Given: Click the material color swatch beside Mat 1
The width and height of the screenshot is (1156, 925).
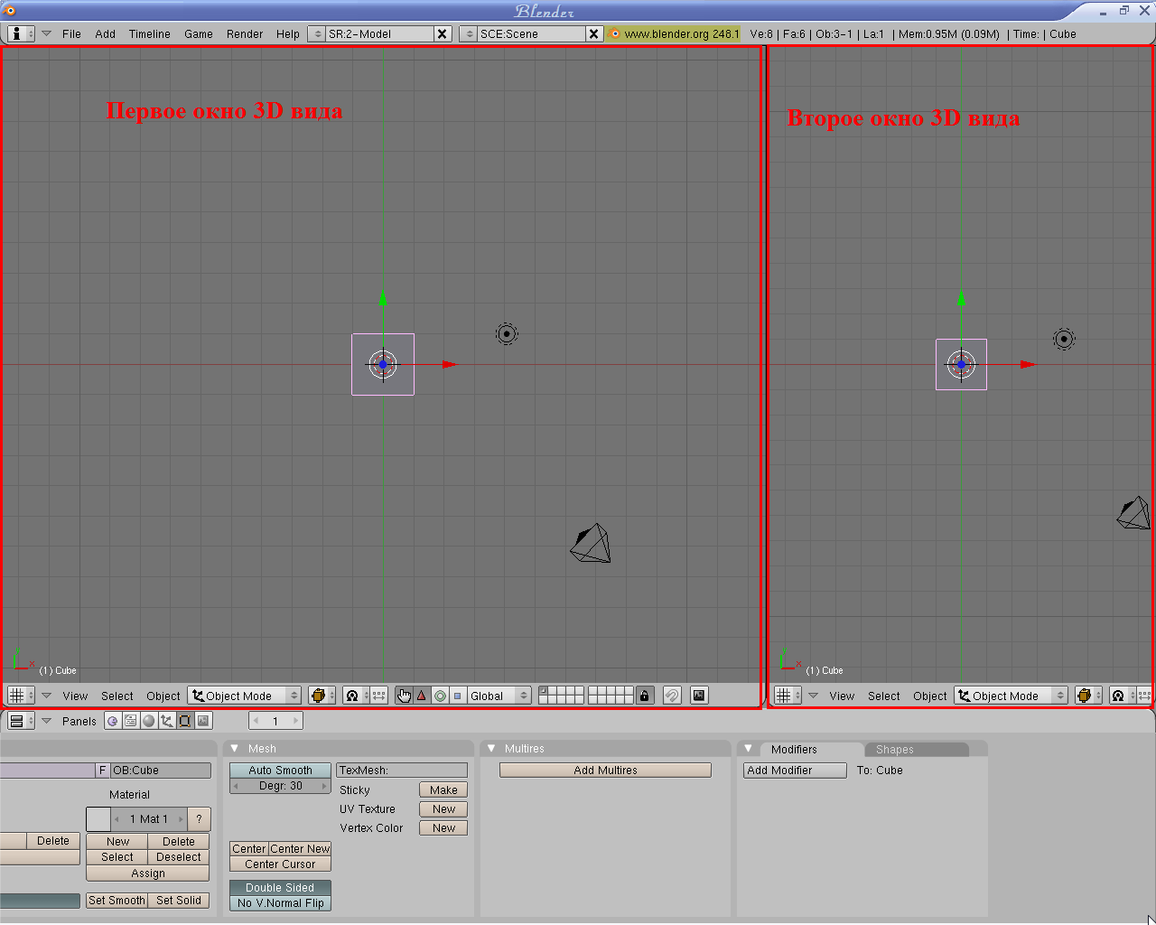Looking at the screenshot, I should [98, 819].
